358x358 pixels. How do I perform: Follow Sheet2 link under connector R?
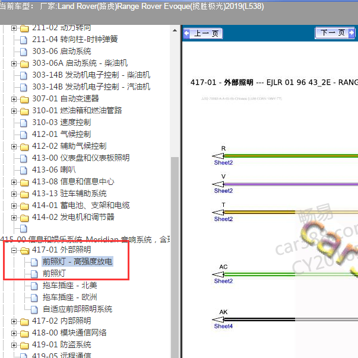(223, 162)
